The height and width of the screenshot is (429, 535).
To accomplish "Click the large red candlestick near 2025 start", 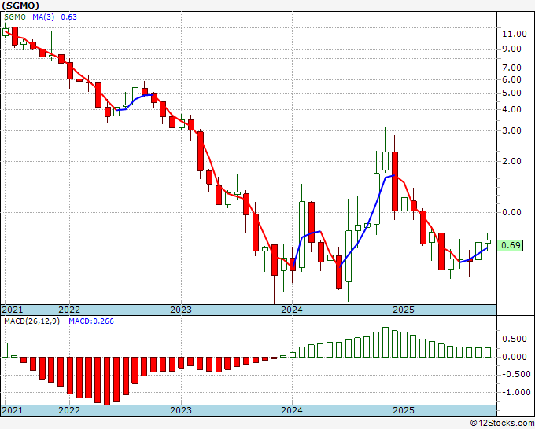I will coord(395,181).
